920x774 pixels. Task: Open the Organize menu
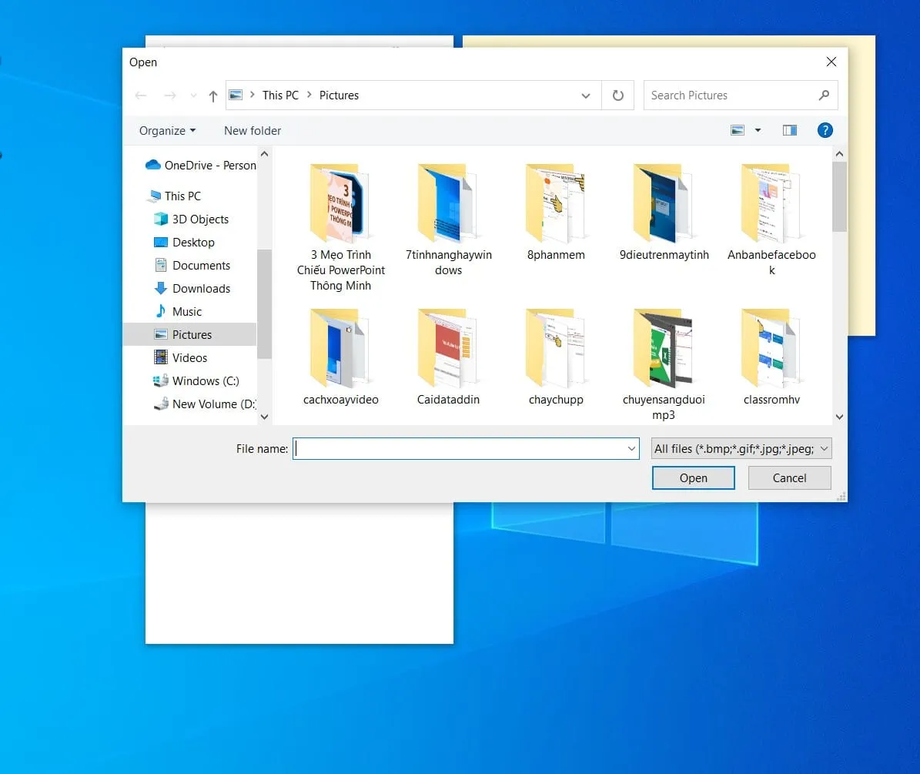coord(167,130)
